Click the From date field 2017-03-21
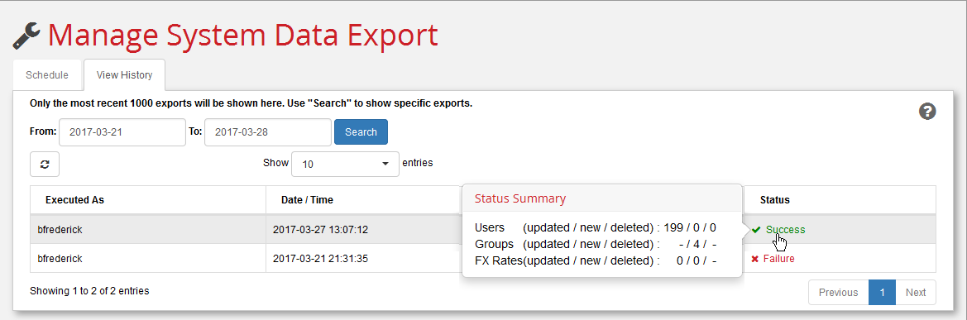This screenshot has width=967, height=320. point(122,132)
